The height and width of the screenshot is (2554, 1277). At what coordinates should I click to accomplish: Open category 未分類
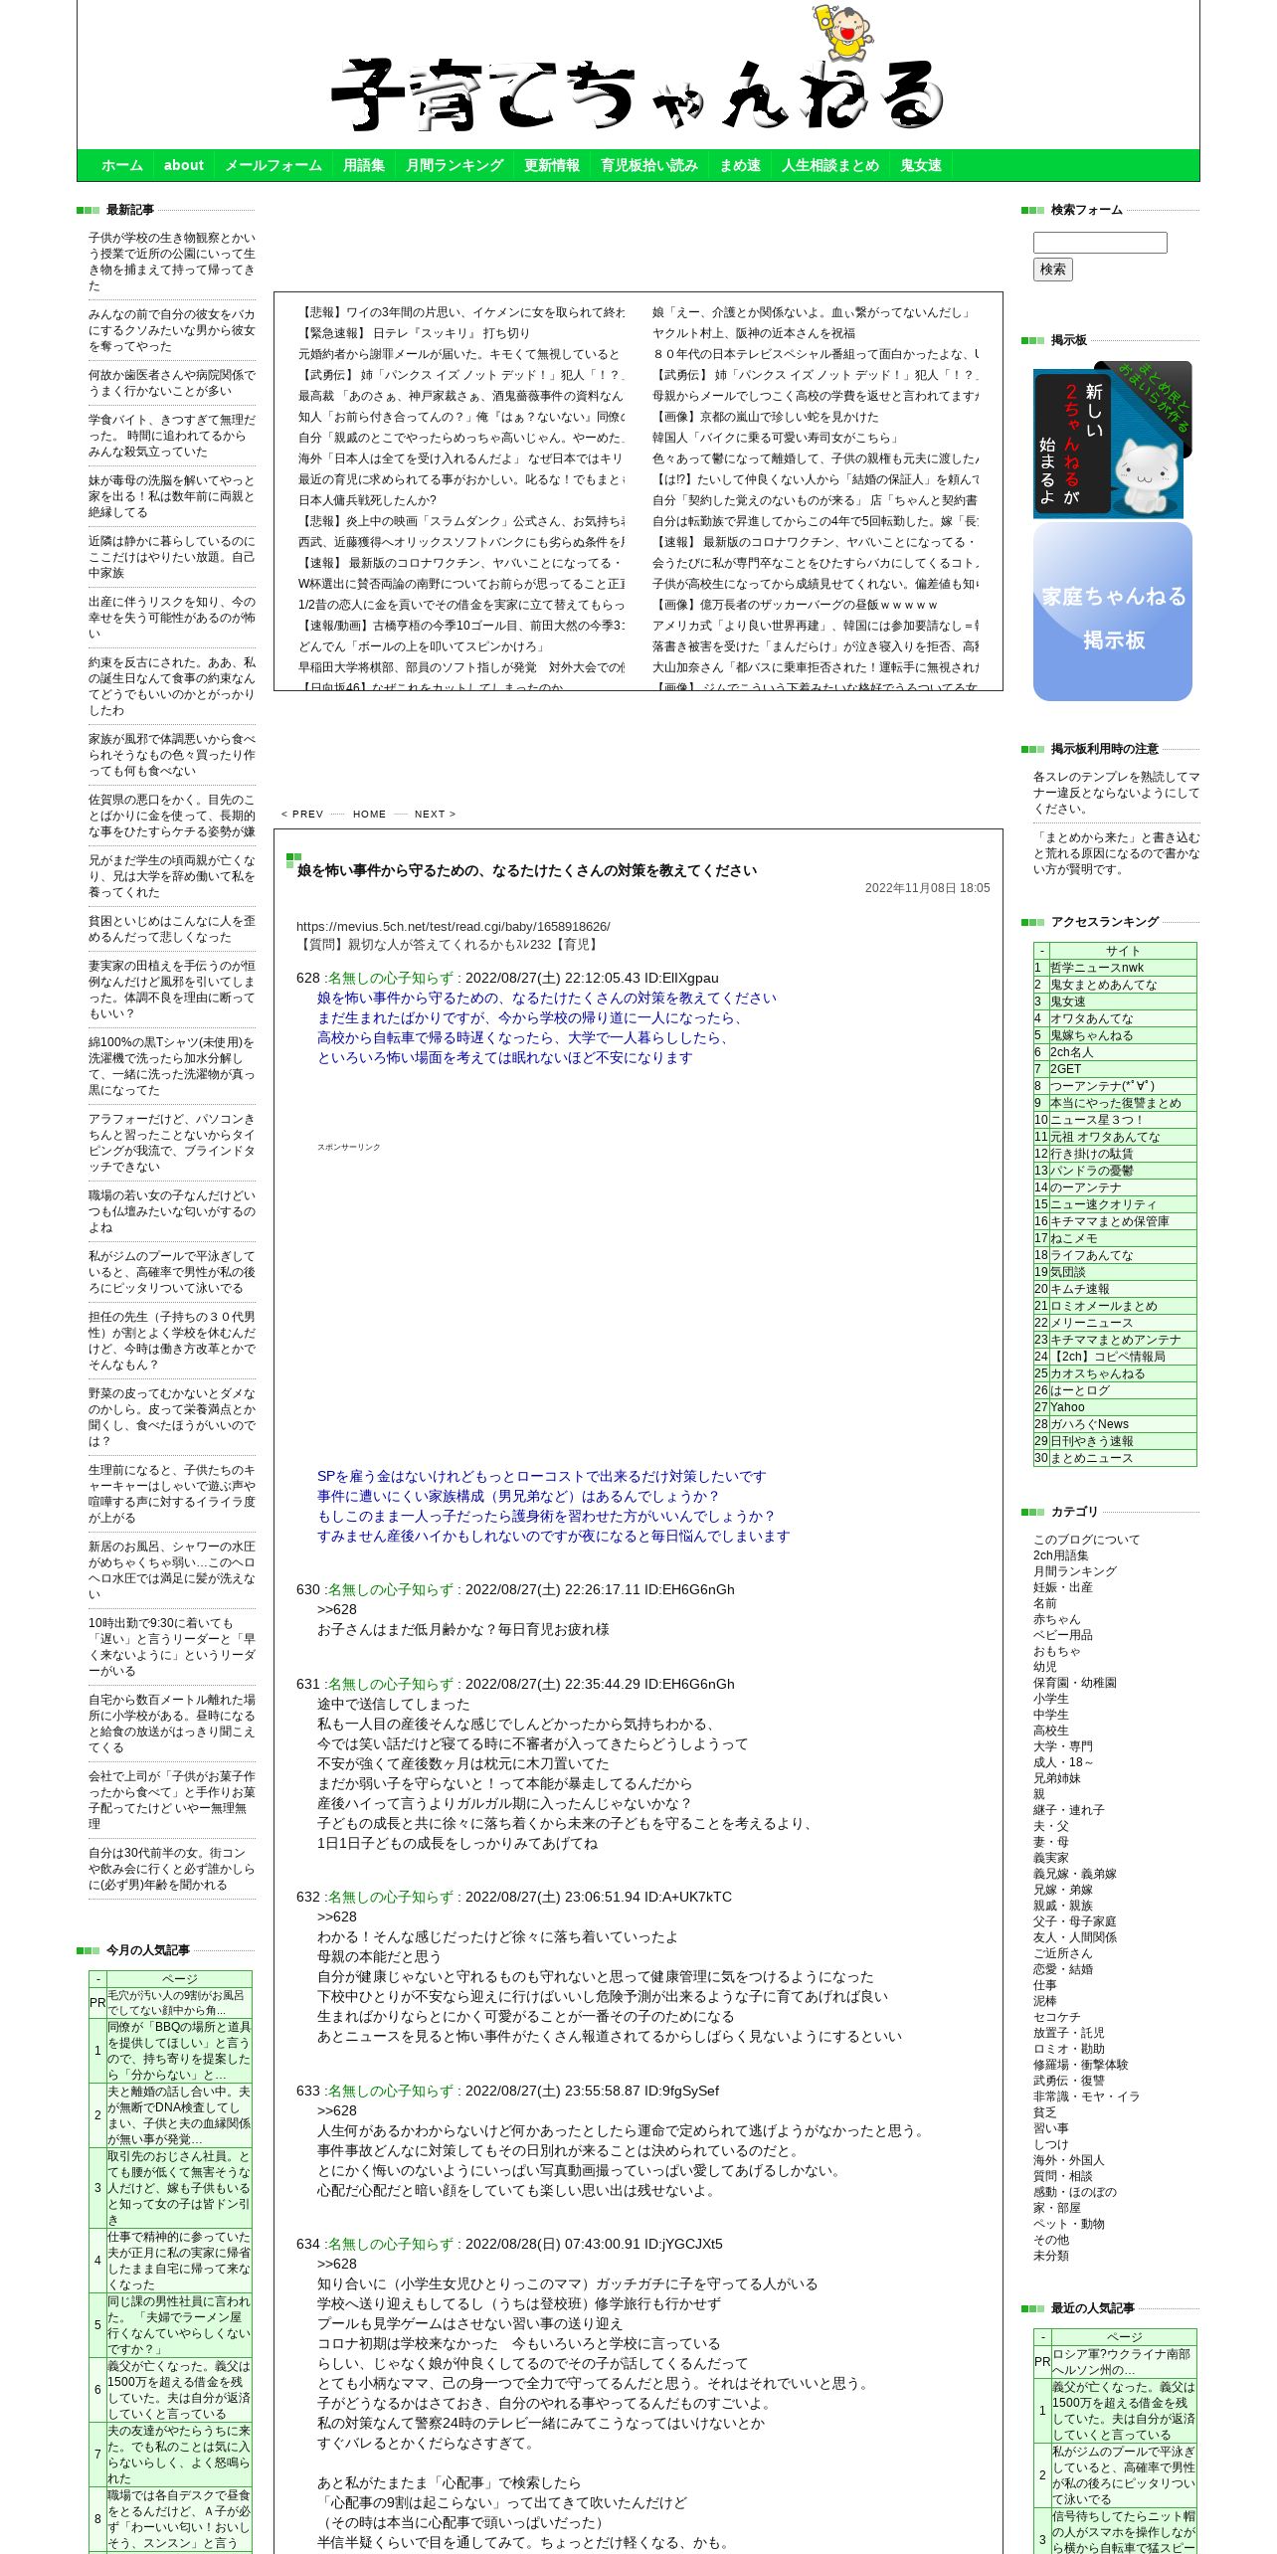(1051, 2256)
